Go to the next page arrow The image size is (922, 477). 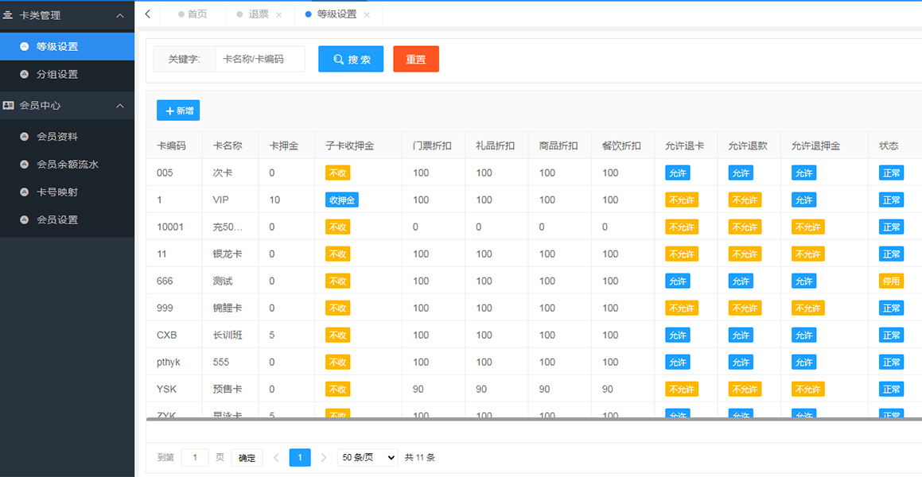pos(324,457)
